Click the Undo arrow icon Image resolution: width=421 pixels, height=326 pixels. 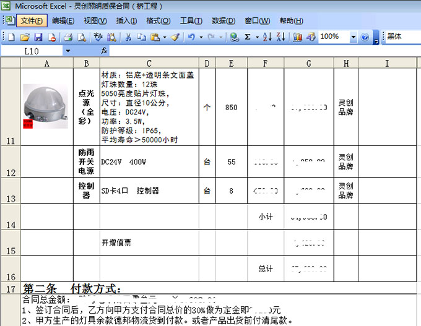[x=193, y=38]
